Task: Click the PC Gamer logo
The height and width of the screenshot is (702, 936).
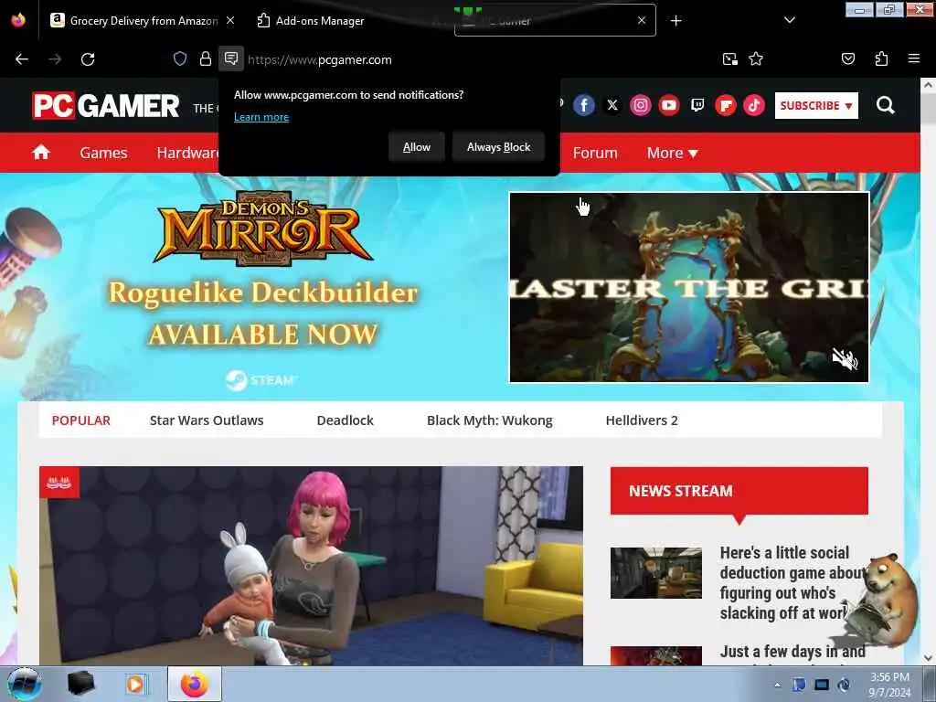Action: pos(106,106)
